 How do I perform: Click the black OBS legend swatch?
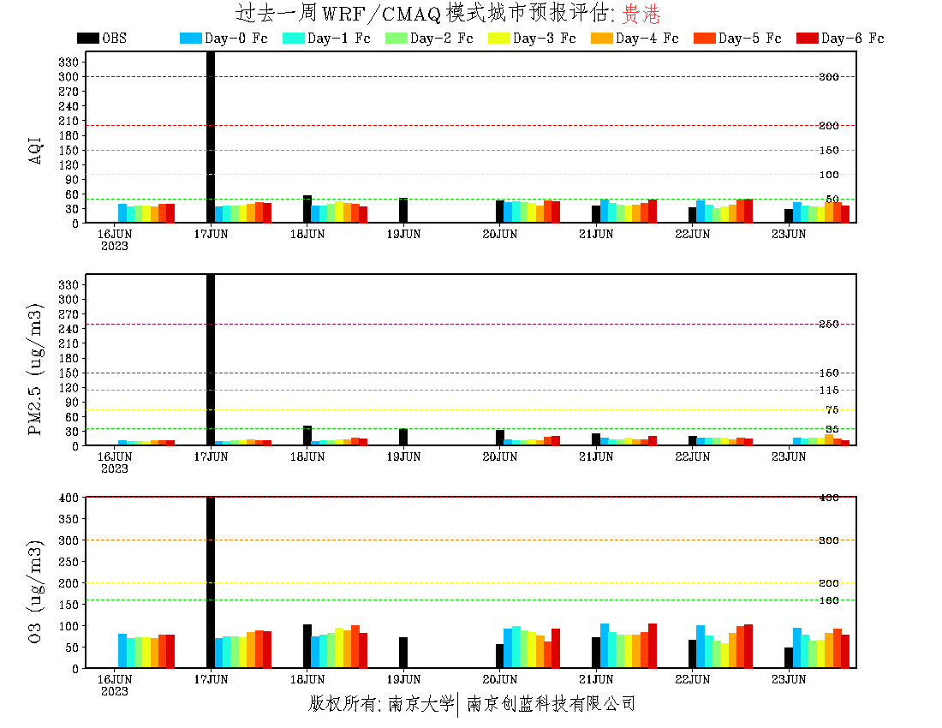pyautogui.click(x=87, y=38)
